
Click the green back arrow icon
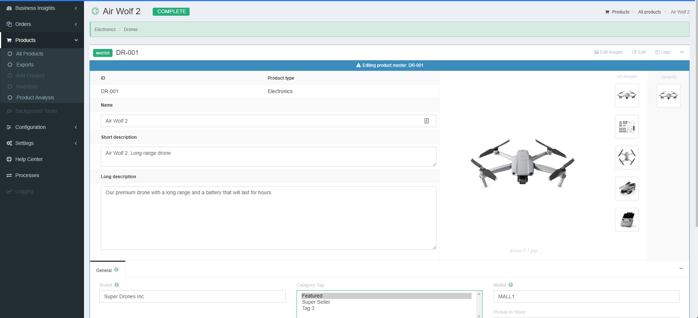pyautogui.click(x=95, y=11)
